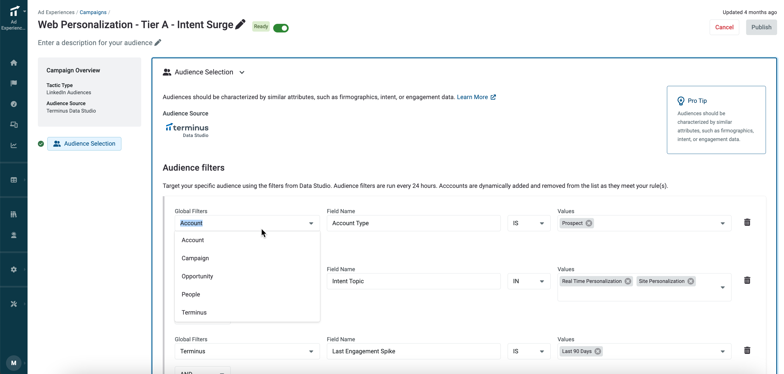Click the Account Type field name input
The width and height of the screenshot is (784, 374).
coord(414,223)
